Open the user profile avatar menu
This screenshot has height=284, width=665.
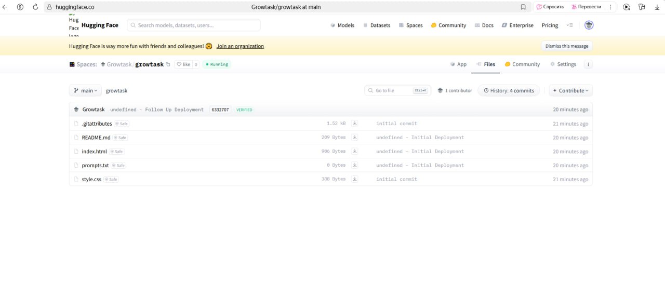pyautogui.click(x=589, y=25)
